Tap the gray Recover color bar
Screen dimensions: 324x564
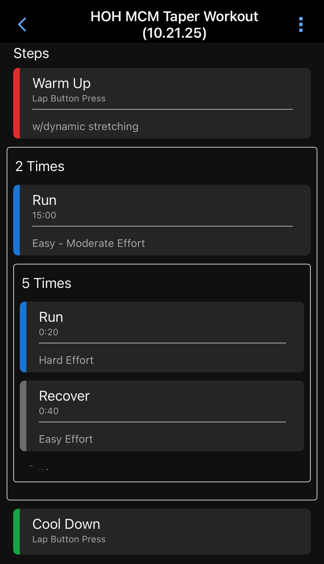click(x=23, y=416)
